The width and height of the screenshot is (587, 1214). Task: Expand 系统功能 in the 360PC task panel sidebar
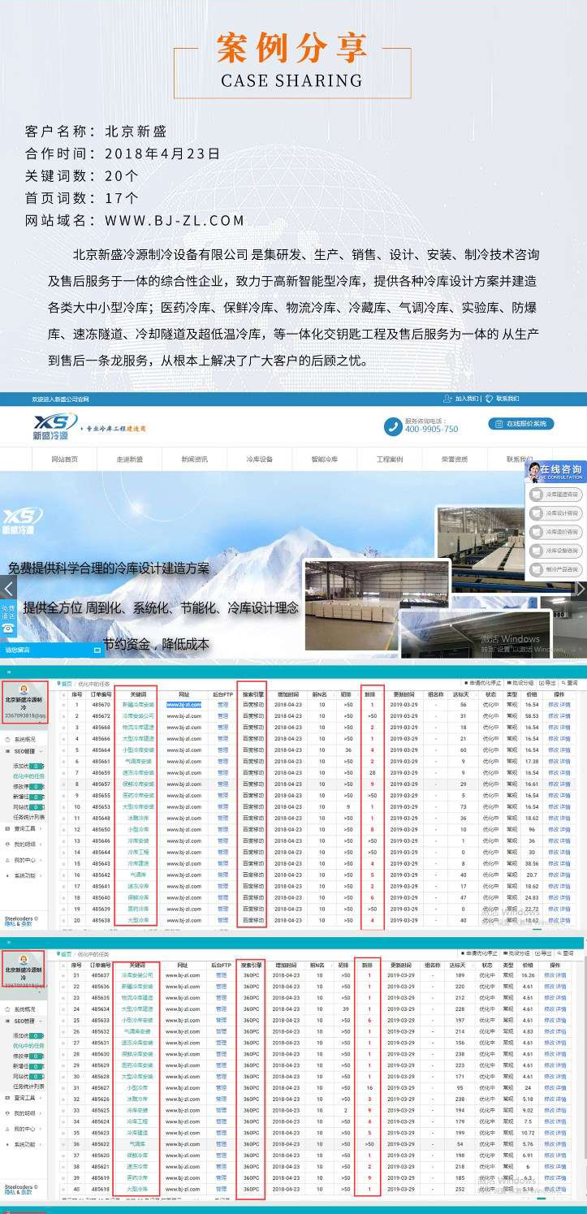click(24, 1145)
